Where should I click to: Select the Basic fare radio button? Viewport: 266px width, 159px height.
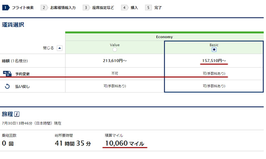pyautogui.click(x=214, y=49)
